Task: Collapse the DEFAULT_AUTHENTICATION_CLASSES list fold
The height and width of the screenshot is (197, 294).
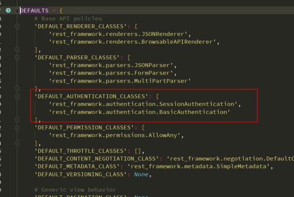Action: coord(17,96)
